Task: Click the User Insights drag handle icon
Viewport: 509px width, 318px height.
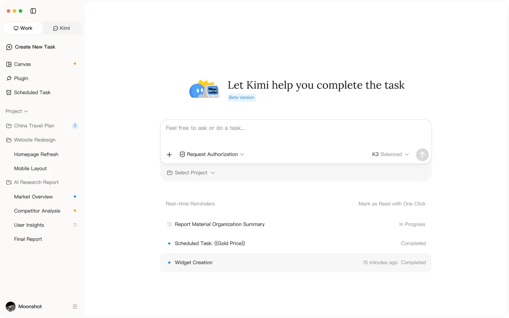Action: [75, 225]
